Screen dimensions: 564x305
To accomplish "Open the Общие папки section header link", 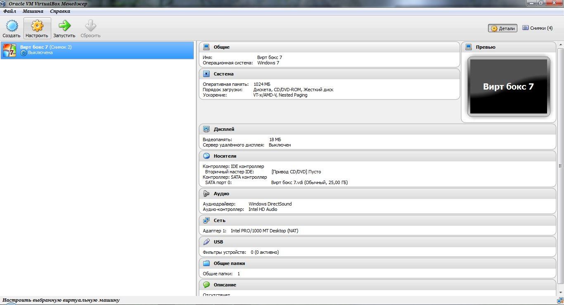I will click(x=229, y=263).
